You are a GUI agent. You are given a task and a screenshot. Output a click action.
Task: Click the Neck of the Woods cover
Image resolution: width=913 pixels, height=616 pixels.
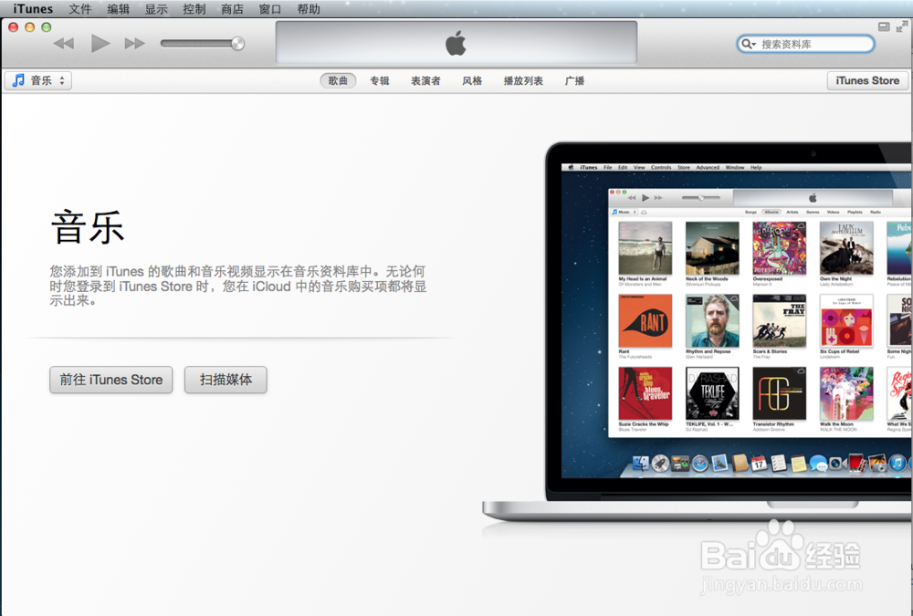[712, 248]
